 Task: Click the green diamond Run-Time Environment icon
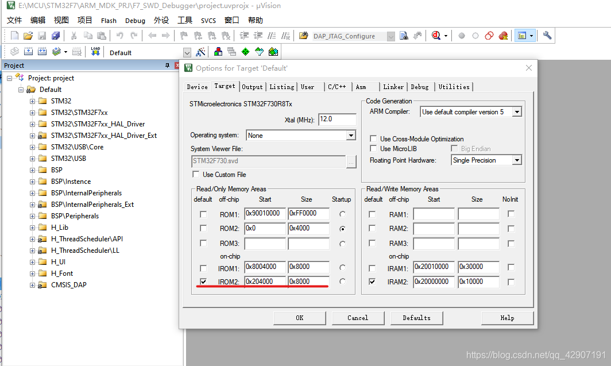click(246, 52)
